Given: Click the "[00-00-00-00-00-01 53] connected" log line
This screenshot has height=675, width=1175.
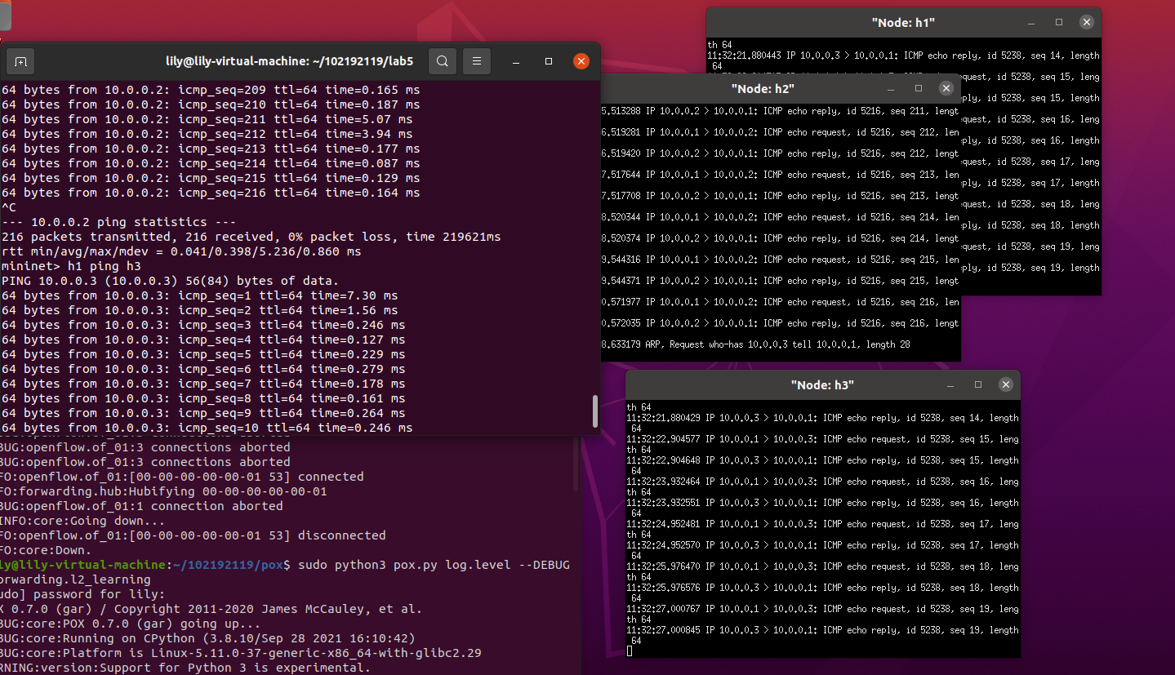Looking at the screenshot, I should tap(182, 477).
